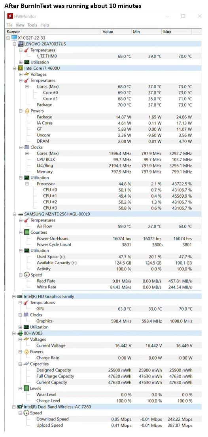Image resolution: width=208 pixels, height=437 pixels.
Task: Click the 00HW003 battery icon
Action: [20, 333]
